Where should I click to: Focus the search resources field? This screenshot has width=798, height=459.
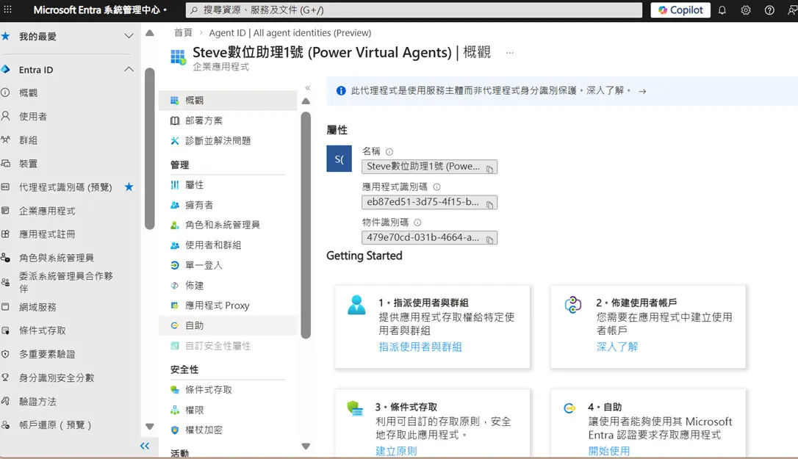(x=414, y=10)
